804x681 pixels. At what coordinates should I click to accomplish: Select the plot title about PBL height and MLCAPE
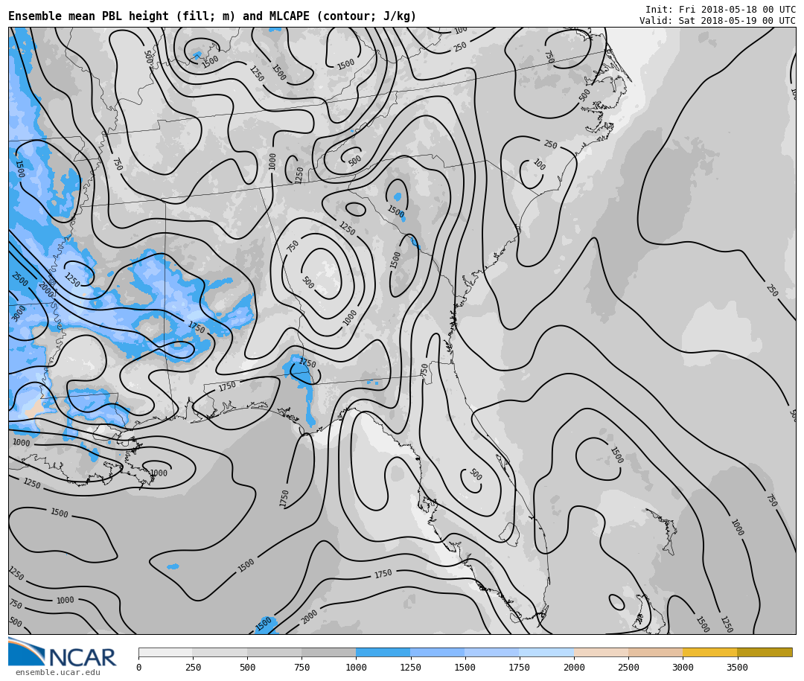coord(212,16)
